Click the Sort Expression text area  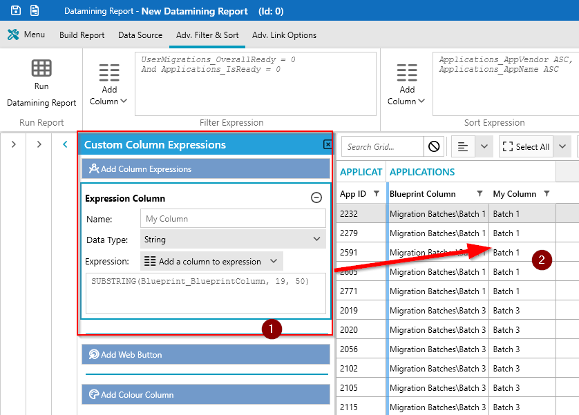(506, 84)
